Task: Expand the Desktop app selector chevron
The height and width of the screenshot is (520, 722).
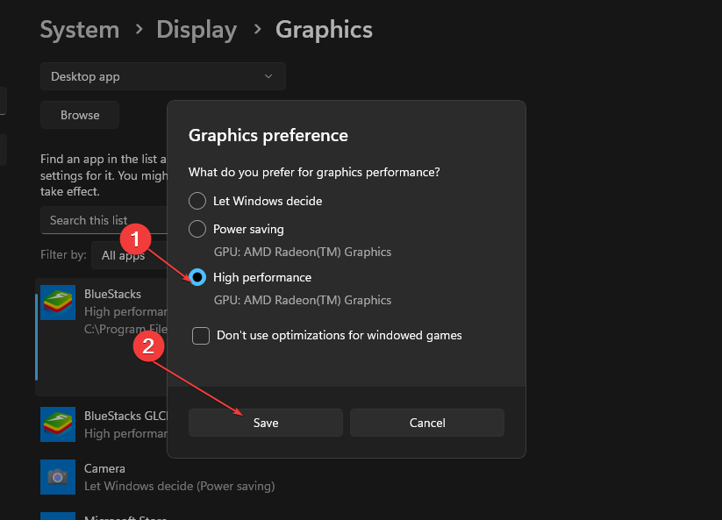Action: 268,76
